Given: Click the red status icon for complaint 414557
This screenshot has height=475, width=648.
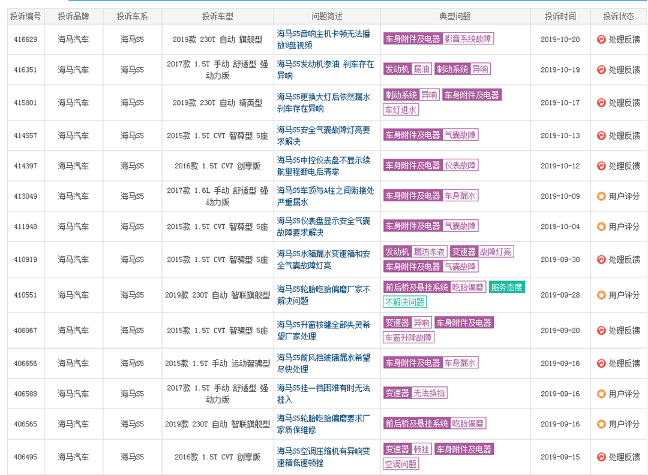Looking at the screenshot, I should pos(601,135).
